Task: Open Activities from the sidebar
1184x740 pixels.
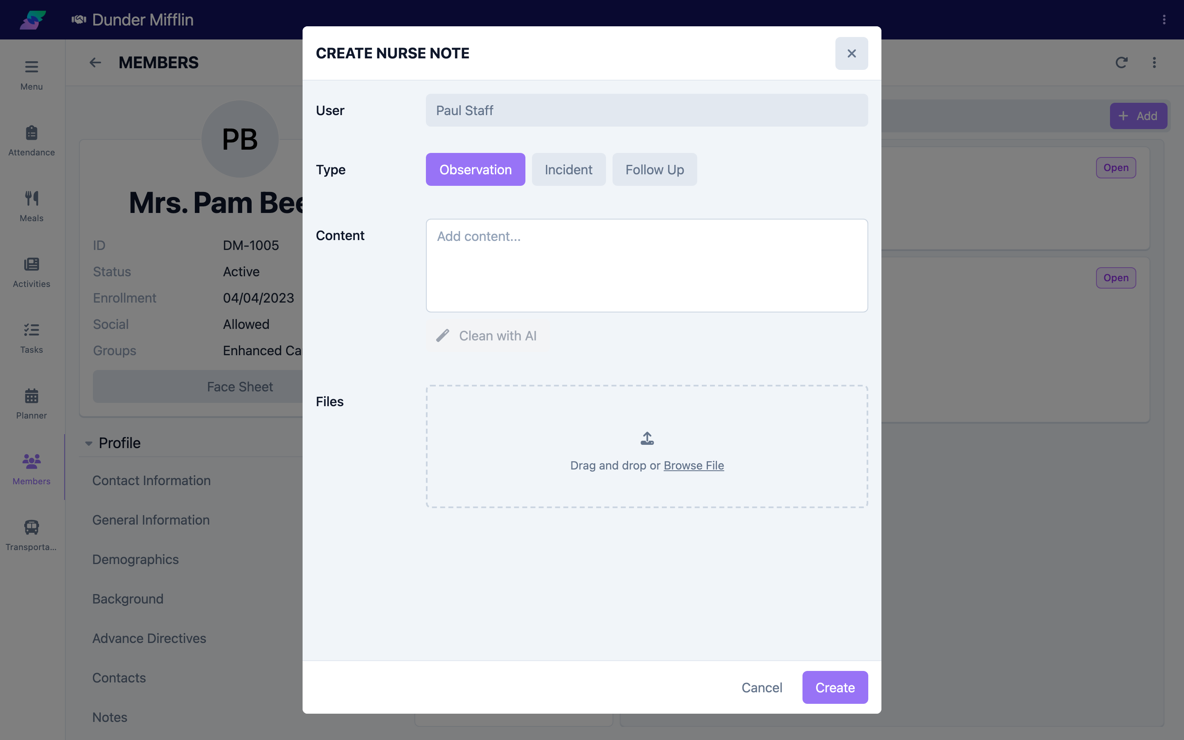Action: click(31, 273)
